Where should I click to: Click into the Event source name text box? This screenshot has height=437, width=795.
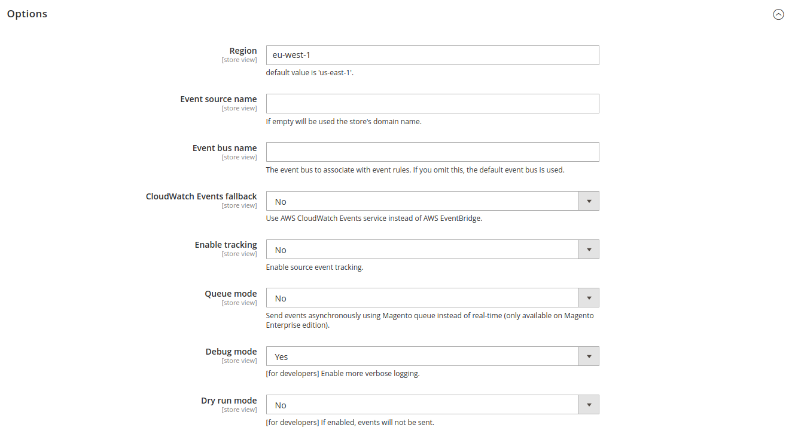[x=432, y=103]
